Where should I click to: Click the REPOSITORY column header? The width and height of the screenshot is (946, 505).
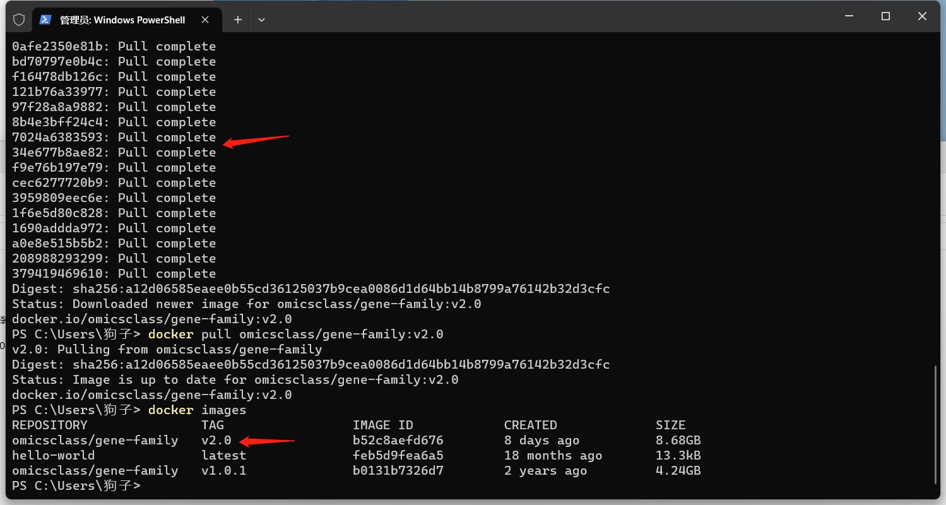(50, 425)
